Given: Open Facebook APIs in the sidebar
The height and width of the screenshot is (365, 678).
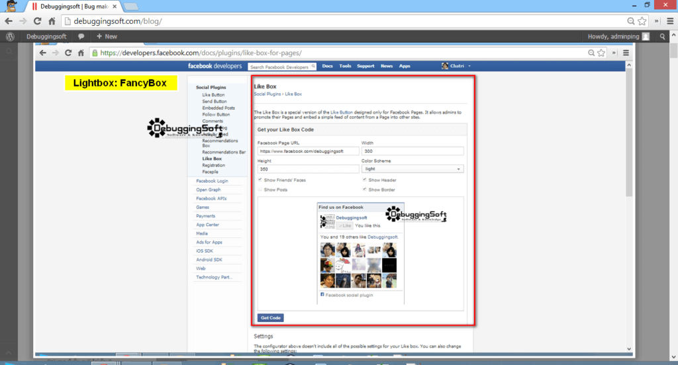Looking at the screenshot, I should point(211,198).
